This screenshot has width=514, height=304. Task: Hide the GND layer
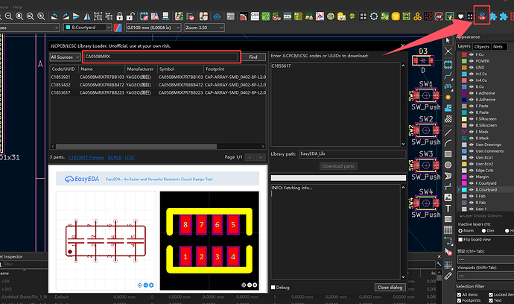(x=471, y=67)
